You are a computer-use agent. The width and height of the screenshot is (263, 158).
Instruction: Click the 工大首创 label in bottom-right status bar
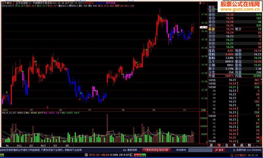[x=239, y=155]
